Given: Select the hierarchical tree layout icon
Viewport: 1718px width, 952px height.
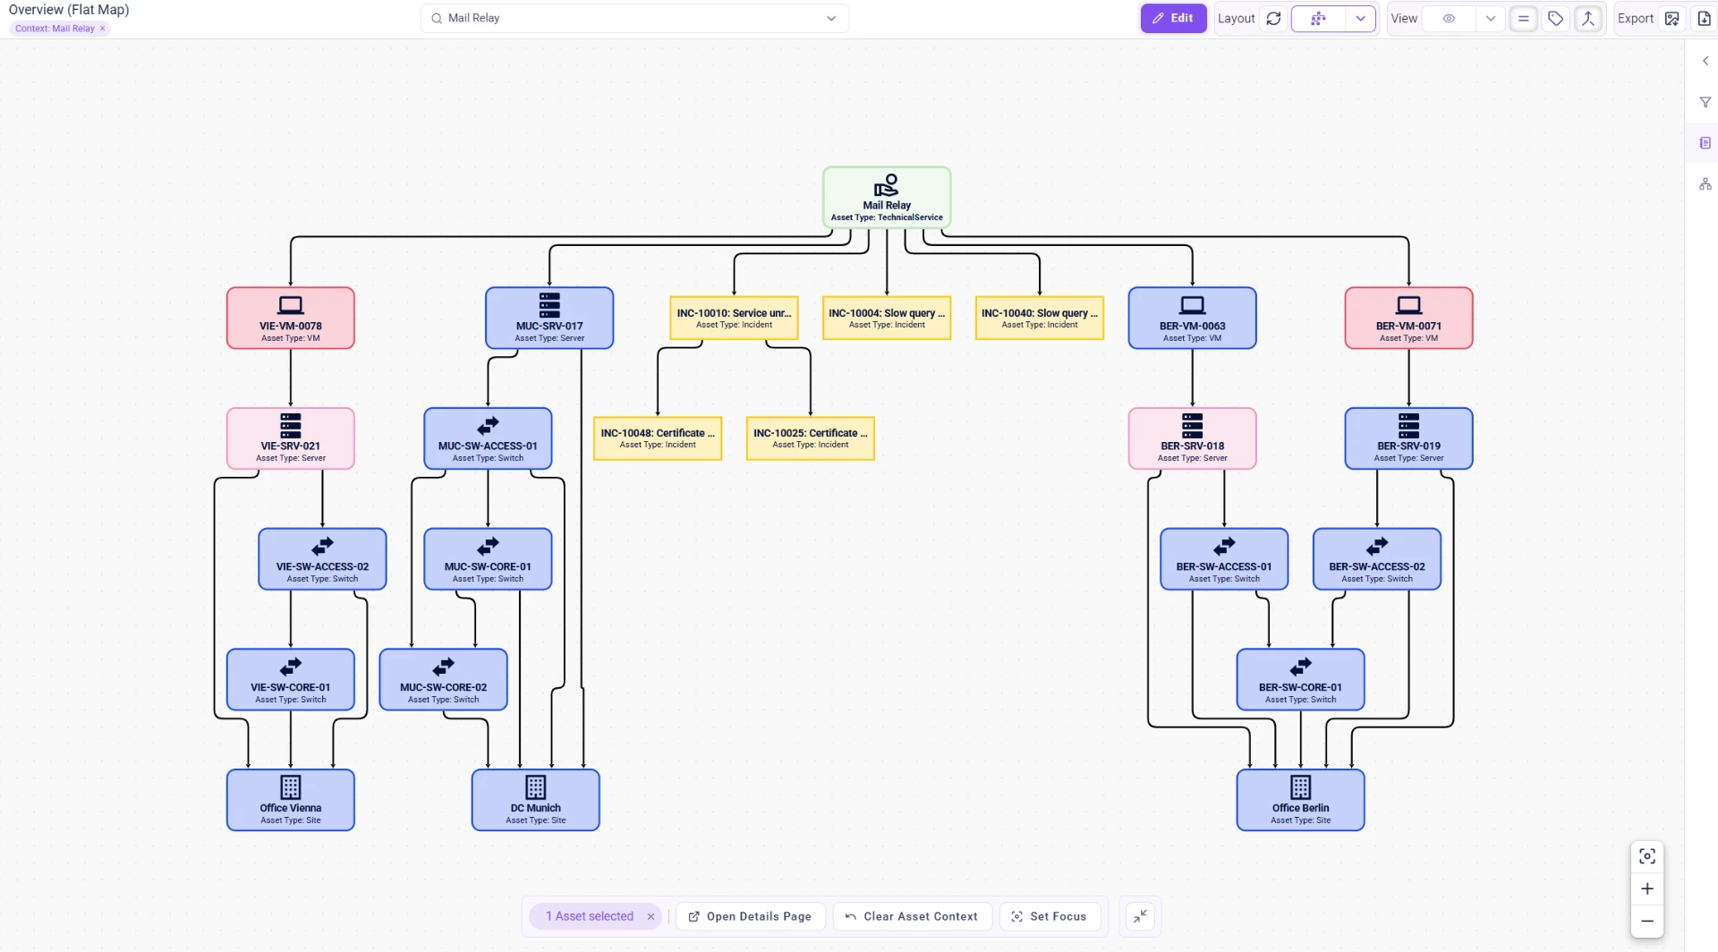Looking at the screenshot, I should pyautogui.click(x=1318, y=18).
